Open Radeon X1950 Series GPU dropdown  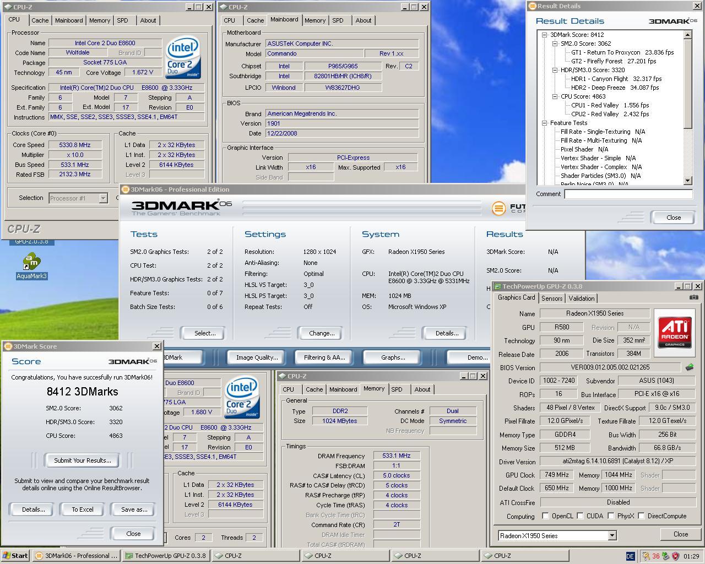(x=612, y=535)
